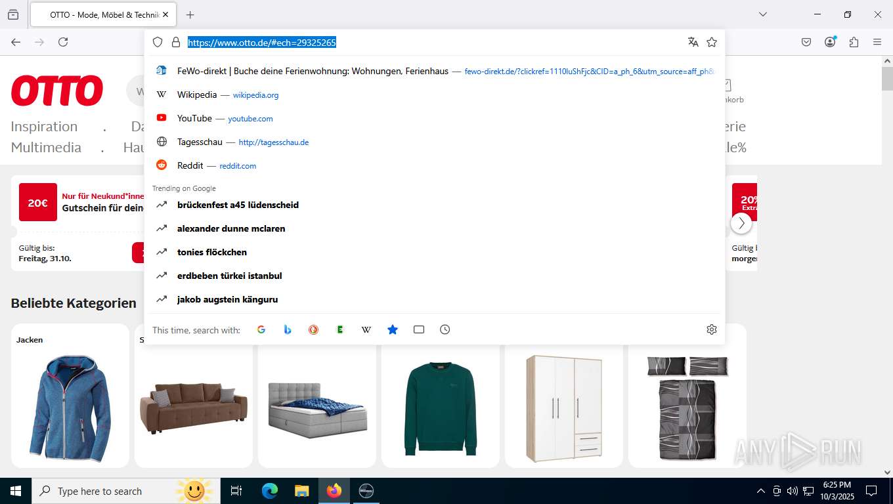Advance the voucher carousel with the right arrow
893x504 pixels.
coord(741,223)
